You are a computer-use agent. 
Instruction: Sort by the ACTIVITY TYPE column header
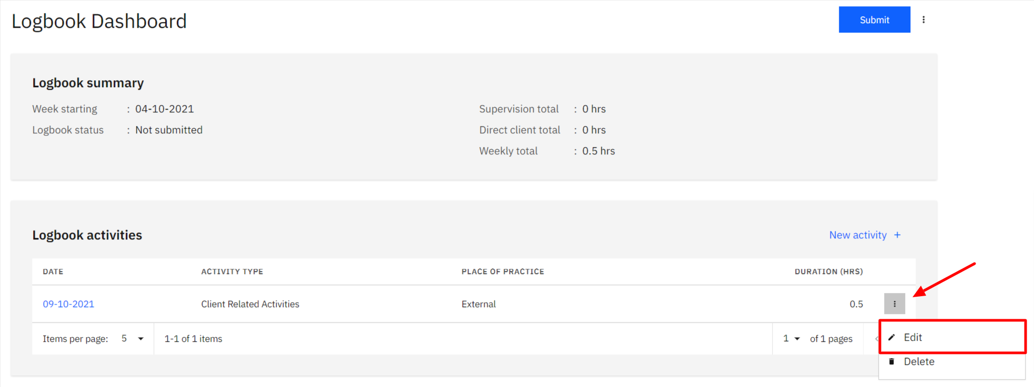click(232, 271)
